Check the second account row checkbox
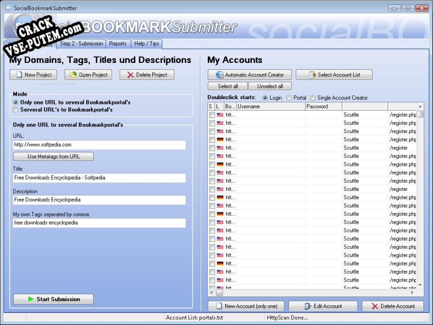Screen dimensions: 433x325 (212, 123)
